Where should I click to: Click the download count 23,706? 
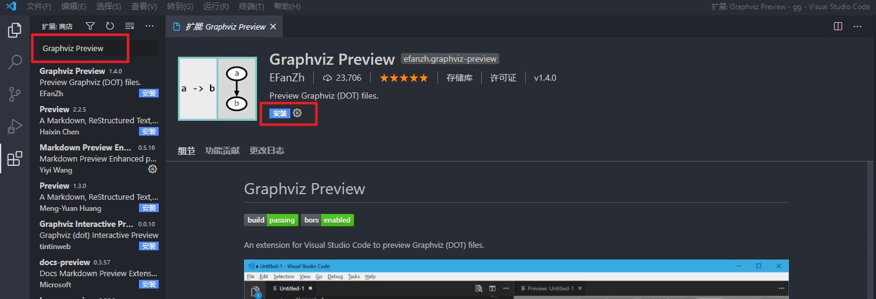click(x=342, y=78)
